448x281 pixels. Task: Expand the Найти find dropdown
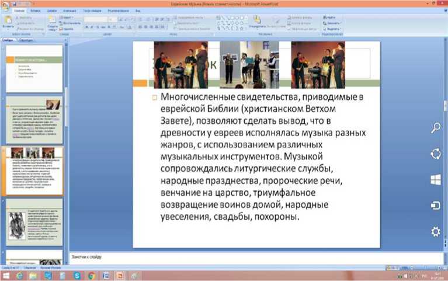coord(329,18)
